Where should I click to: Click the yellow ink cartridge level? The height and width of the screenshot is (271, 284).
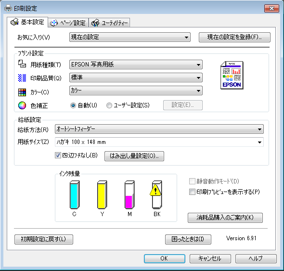tap(102, 195)
